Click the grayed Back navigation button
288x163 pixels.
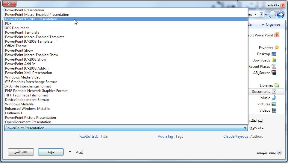(272, 14)
